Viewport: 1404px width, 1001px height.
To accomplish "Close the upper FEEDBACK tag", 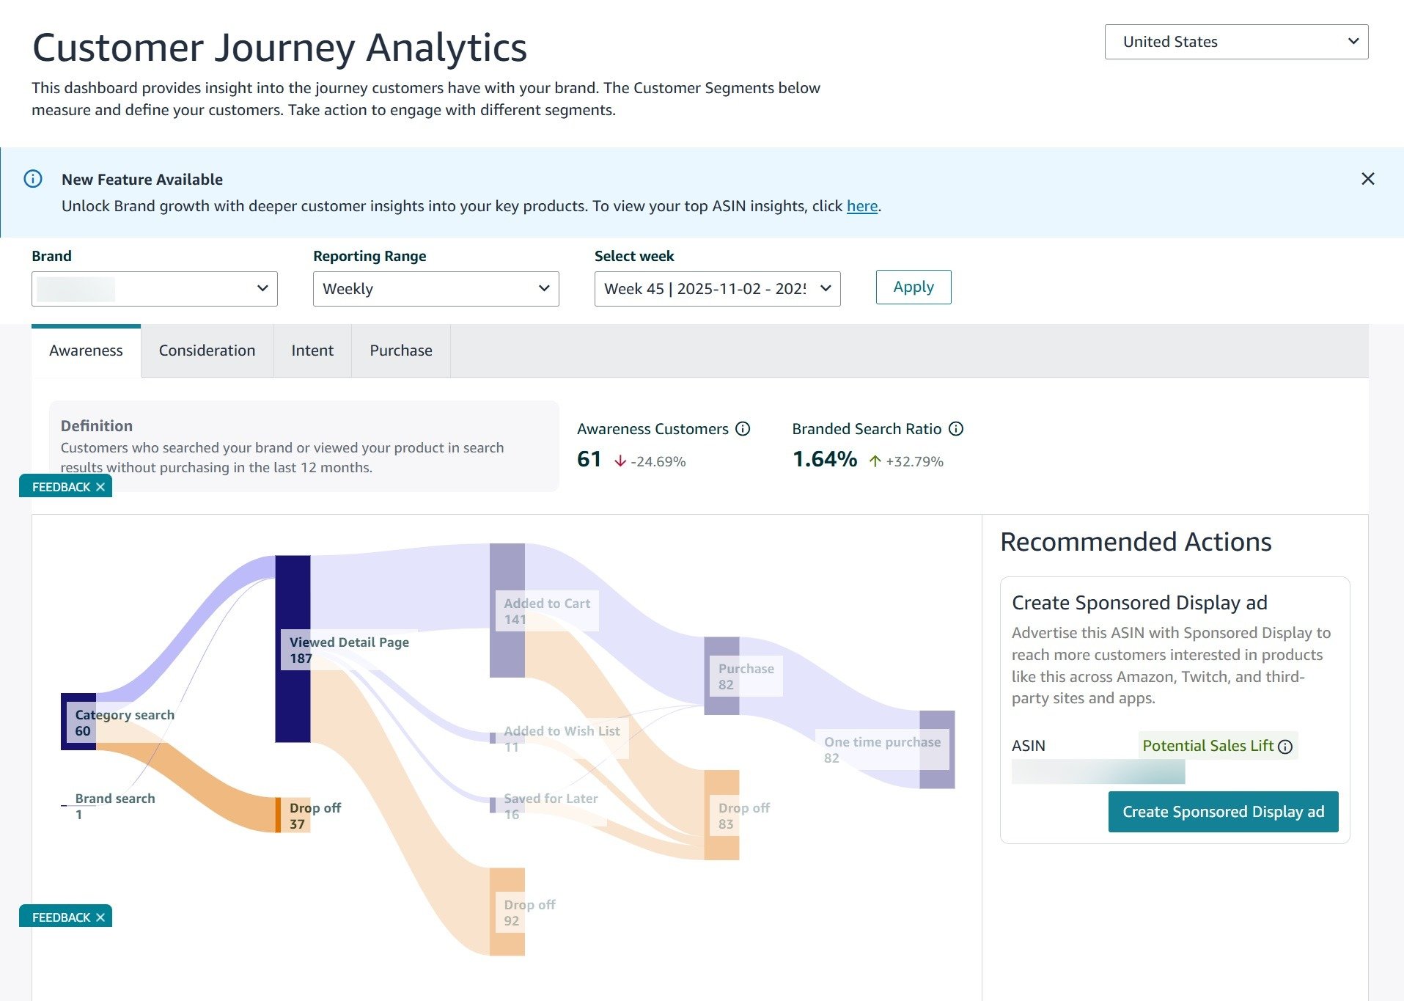I will tap(100, 487).
